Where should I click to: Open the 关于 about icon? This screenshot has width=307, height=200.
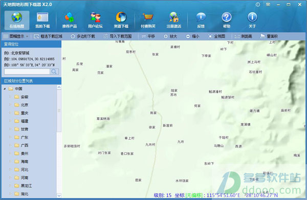click(252, 20)
